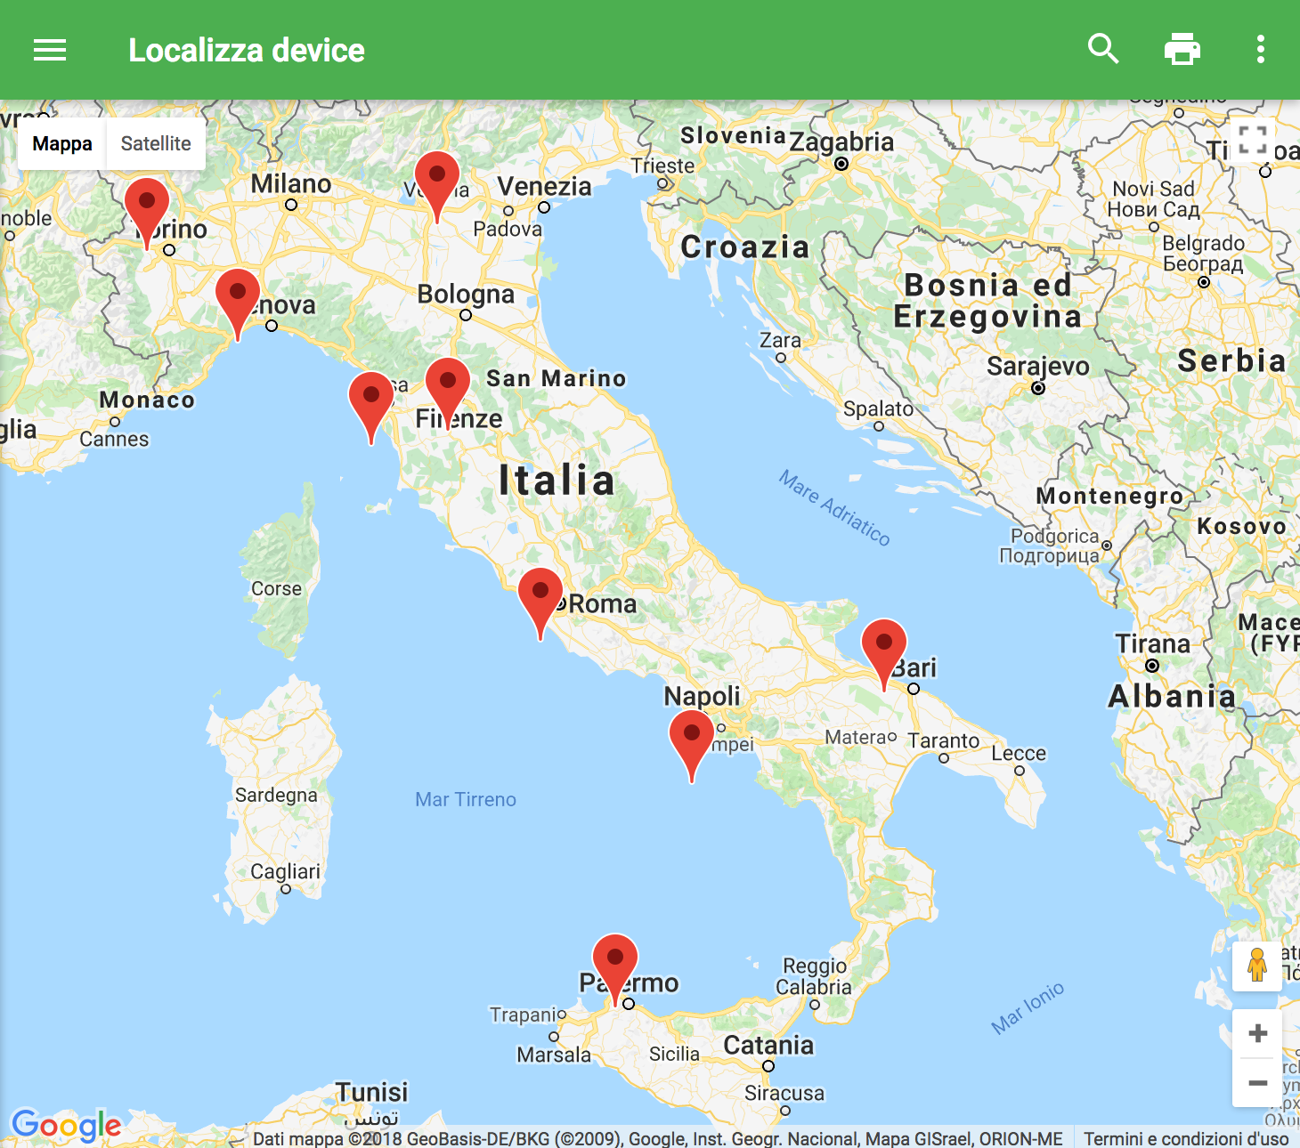1300x1148 pixels.
Task: Open the hamburger navigation menu
Action: tap(50, 50)
